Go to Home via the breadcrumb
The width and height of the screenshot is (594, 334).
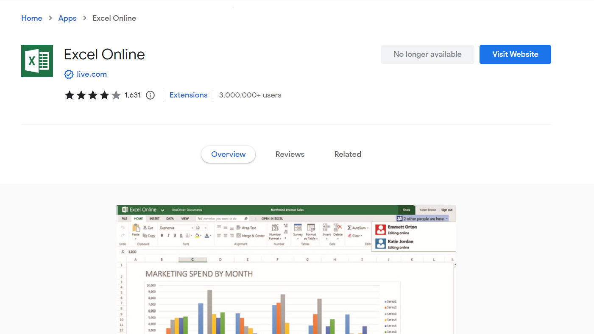(32, 18)
